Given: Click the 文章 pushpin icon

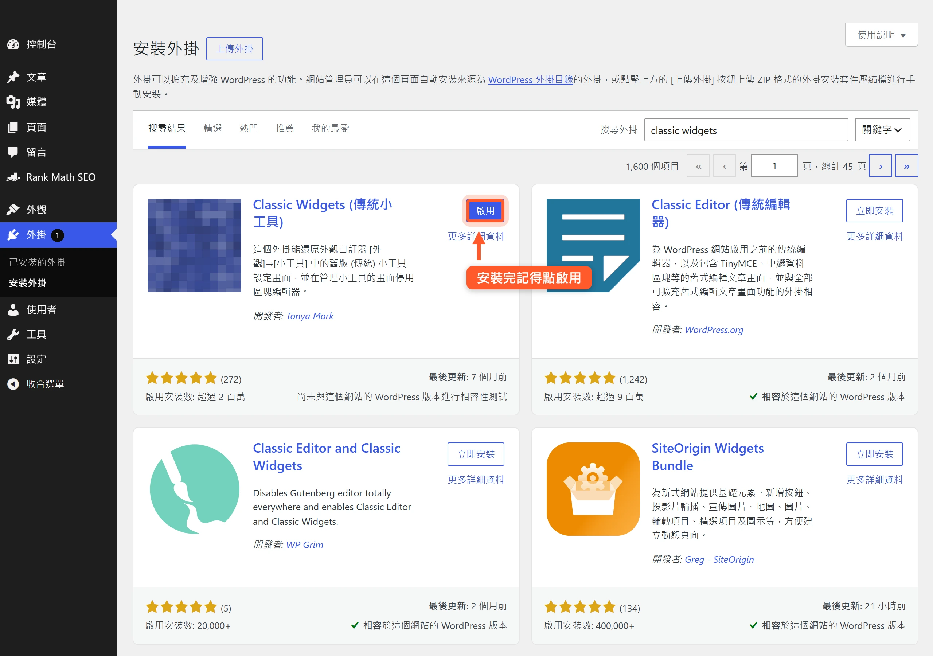Looking at the screenshot, I should pyautogui.click(x=13, y=77).
